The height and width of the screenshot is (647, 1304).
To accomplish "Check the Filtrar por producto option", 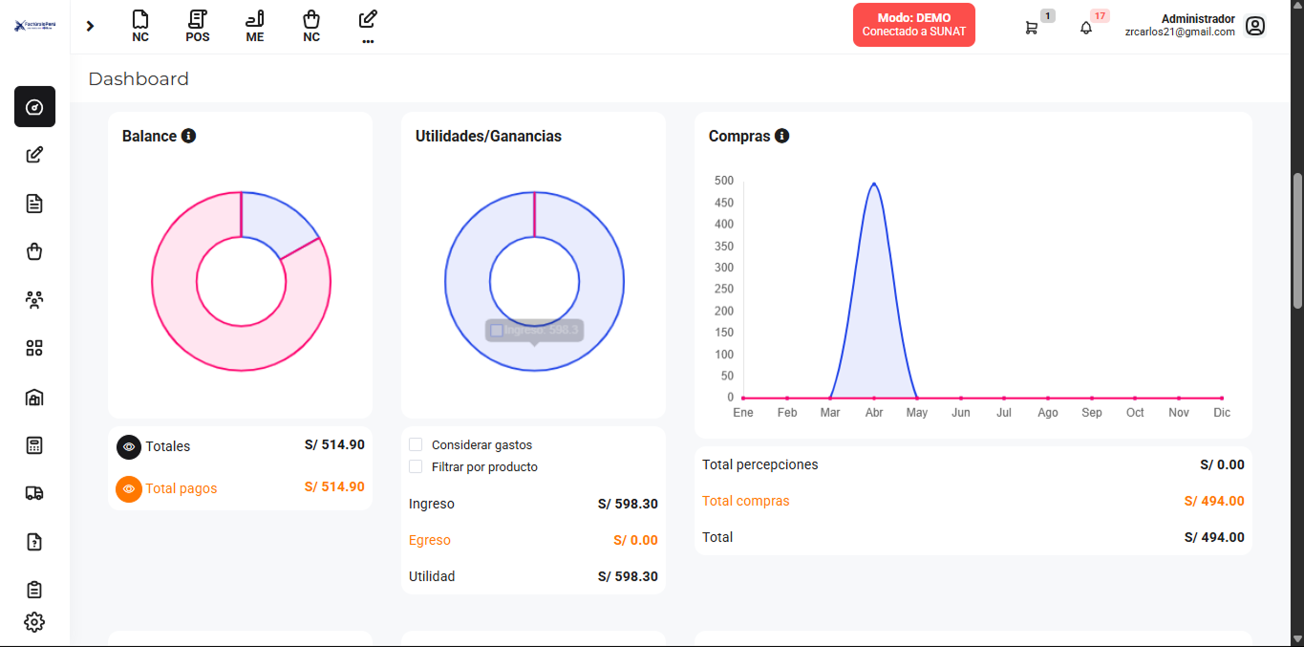I will (x=416, y=466).
